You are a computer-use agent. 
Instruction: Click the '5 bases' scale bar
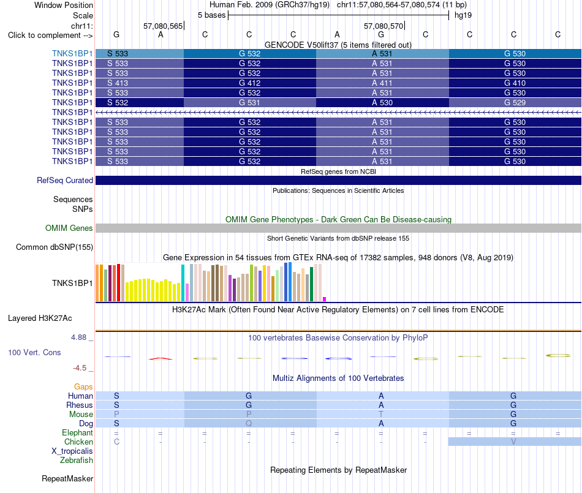point(338,15)
